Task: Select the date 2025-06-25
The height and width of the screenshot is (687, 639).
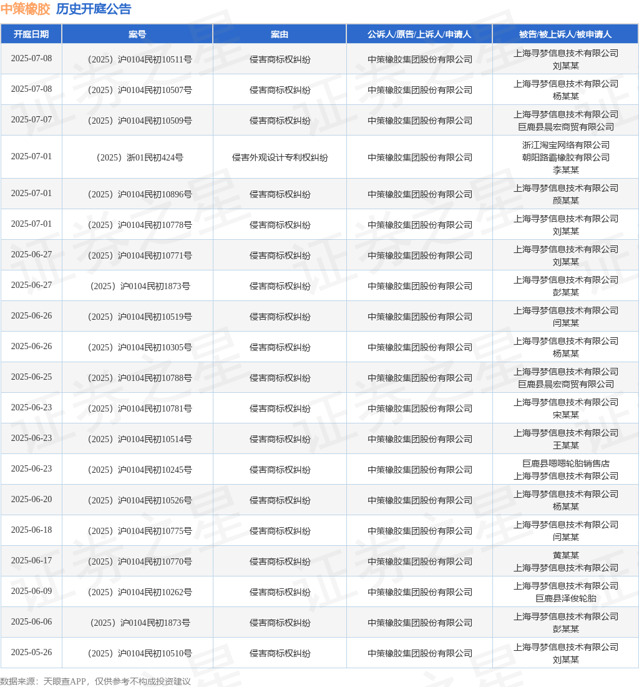Action: [31, 377]
